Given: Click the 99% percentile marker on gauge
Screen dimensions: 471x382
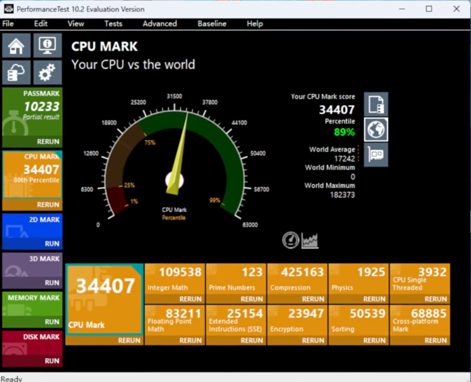Looking at the screenshot, I should [x=215, y=200].
